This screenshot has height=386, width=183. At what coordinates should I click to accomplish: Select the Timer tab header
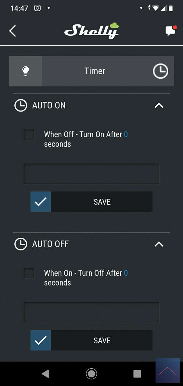pyautogui.click(x=95, y=71)
